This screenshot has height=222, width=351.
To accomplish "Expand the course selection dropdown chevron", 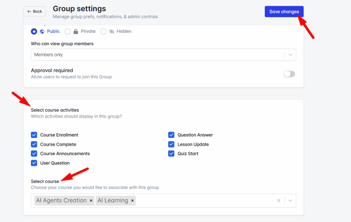I will 290,200.
